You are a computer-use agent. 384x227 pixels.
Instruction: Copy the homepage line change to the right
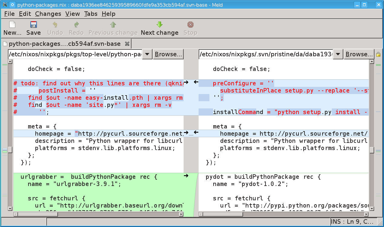(186, 132)
